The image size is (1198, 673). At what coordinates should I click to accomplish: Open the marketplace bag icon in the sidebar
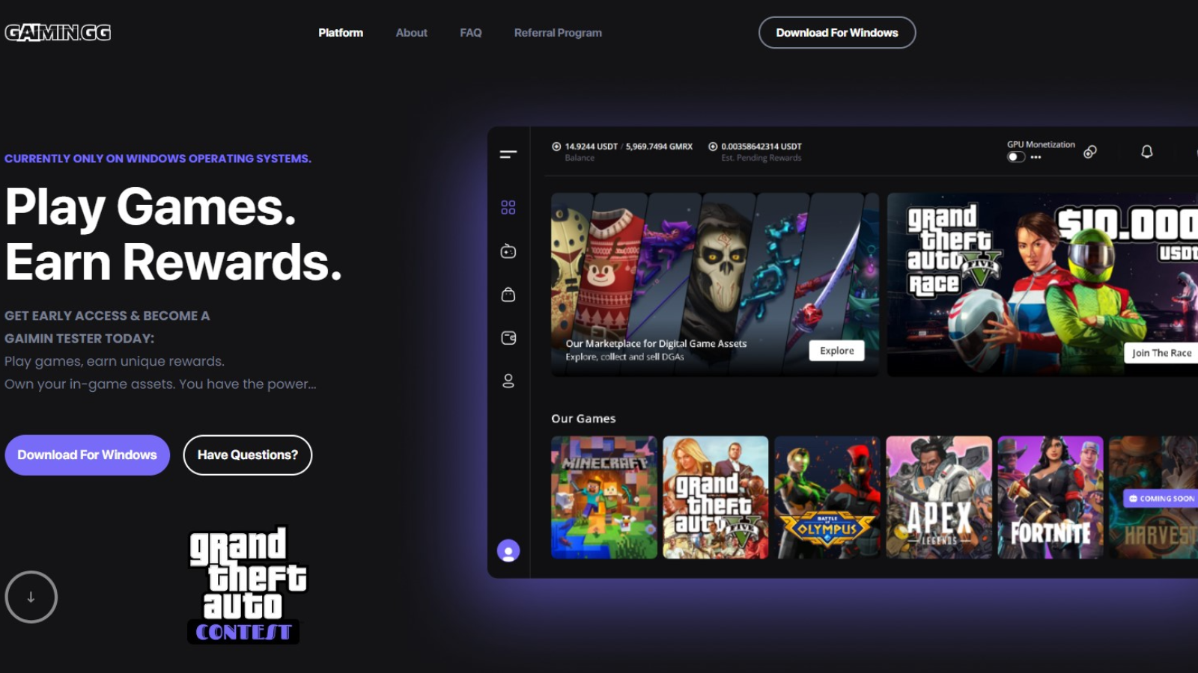pyautogui.click(x=508, y=295)
